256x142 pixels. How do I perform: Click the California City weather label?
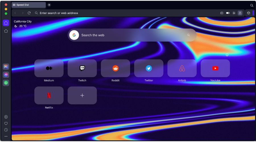tap(23, 21)
